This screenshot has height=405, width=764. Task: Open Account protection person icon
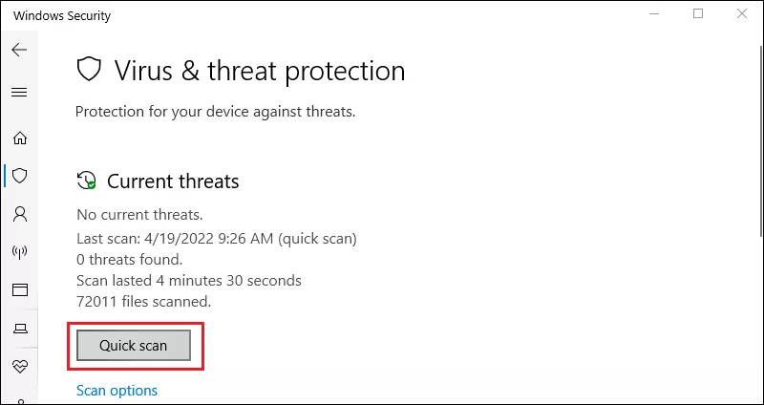19,213
